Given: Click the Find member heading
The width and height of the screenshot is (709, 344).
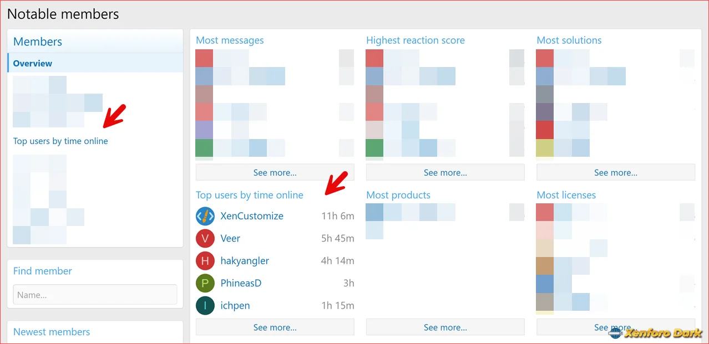Looking at the screenshot, I should pyautogui.click(x=43, y=271).
